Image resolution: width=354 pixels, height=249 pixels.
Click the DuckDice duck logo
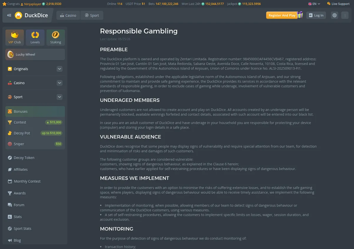point(18,15)
